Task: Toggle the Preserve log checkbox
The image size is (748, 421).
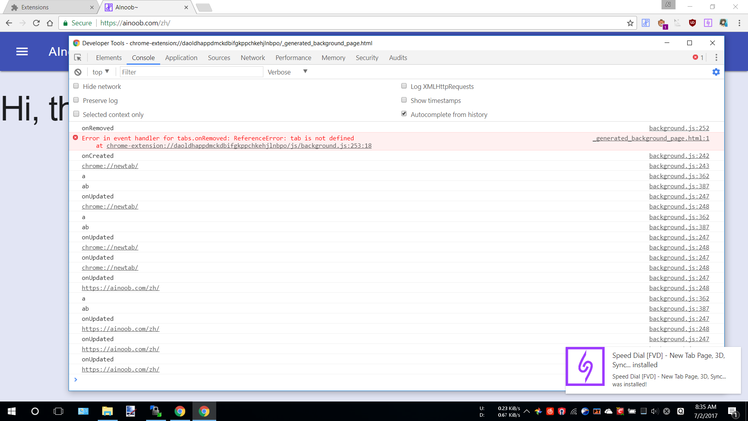Action: click(76, 100)
